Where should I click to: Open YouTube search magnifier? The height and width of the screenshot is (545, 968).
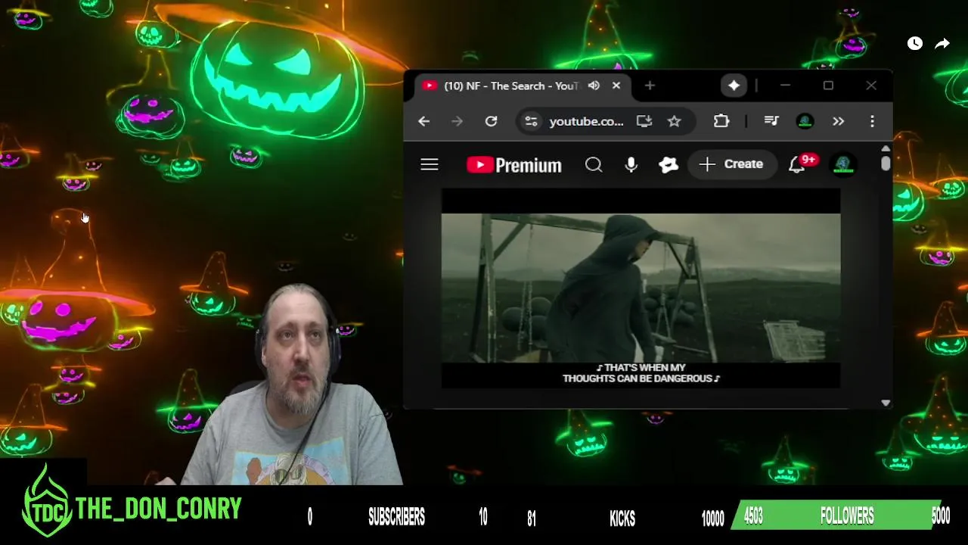[x=594, y=164]
